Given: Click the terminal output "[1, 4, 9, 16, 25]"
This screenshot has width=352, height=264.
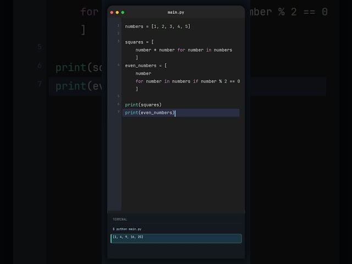Looking at the screenshot, I should [x=128, y=237].
